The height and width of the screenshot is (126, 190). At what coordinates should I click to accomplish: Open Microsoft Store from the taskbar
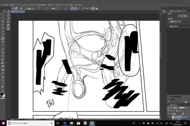(79, 123)
